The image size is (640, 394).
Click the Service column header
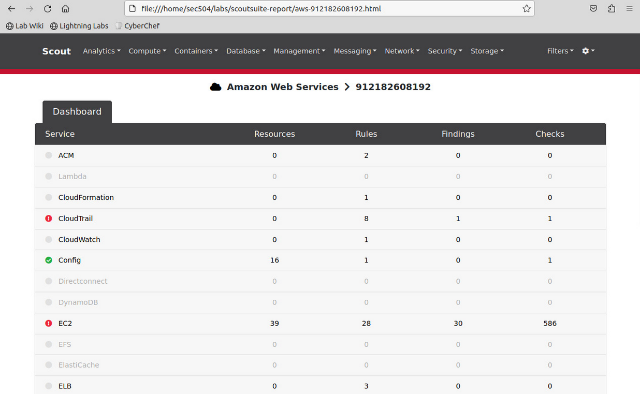(60, 134)
